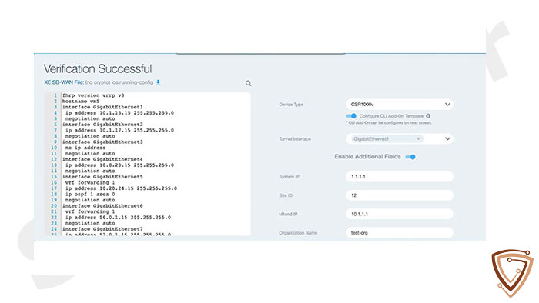Select line 'ip address 10.20.24.15 255.255.255.0'
Image resolution: width=539 pixels, height=303 pixels.
click(x=122, y=188)
